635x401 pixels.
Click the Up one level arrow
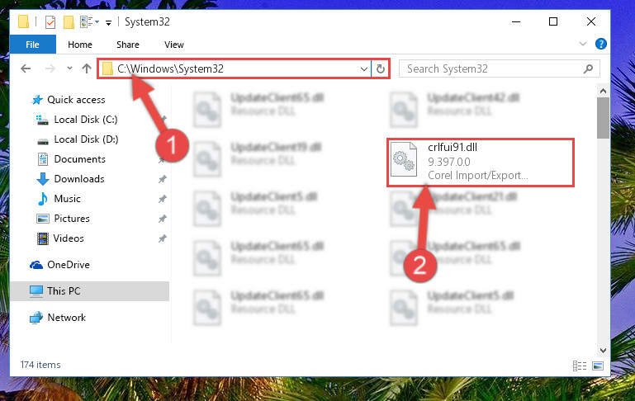[x=86, y=68]
